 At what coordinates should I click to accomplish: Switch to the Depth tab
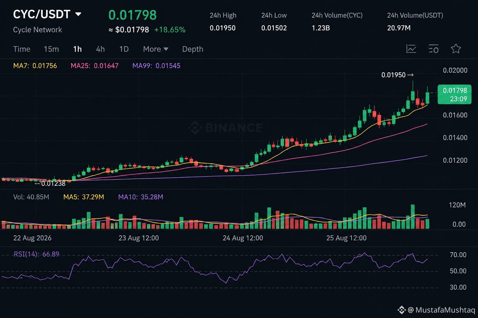click(193, 49)
